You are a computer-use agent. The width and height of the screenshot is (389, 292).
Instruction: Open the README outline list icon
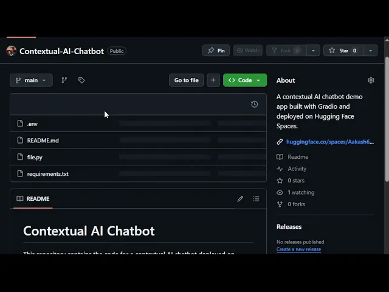(x=256, y=199)
